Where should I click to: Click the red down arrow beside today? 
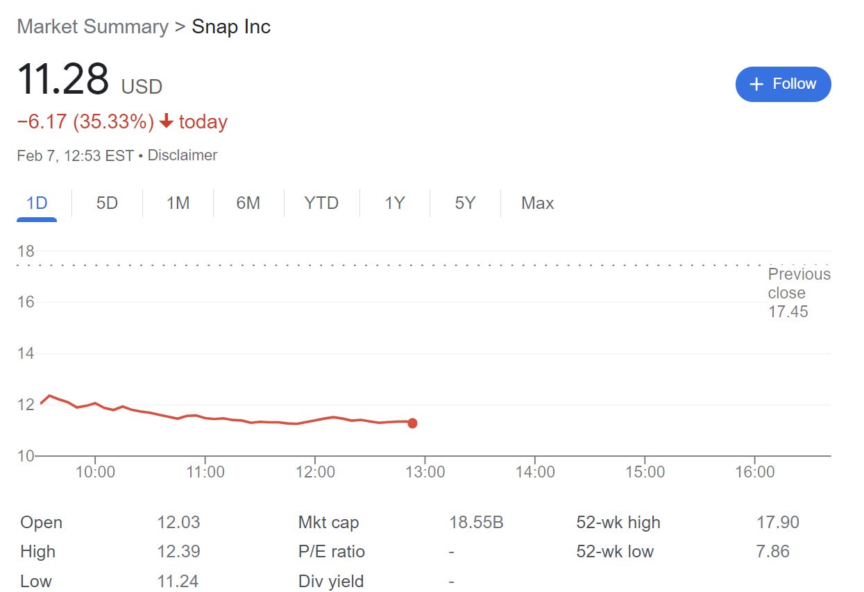coord(166,122)
